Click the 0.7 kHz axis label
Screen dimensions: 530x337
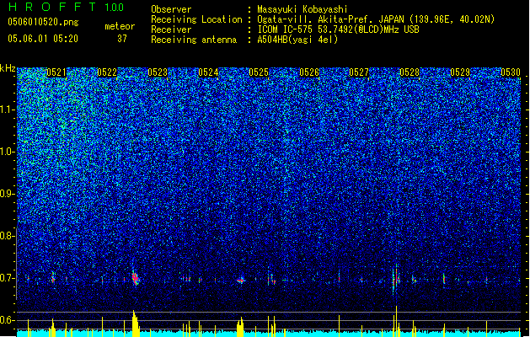(7, 278)
